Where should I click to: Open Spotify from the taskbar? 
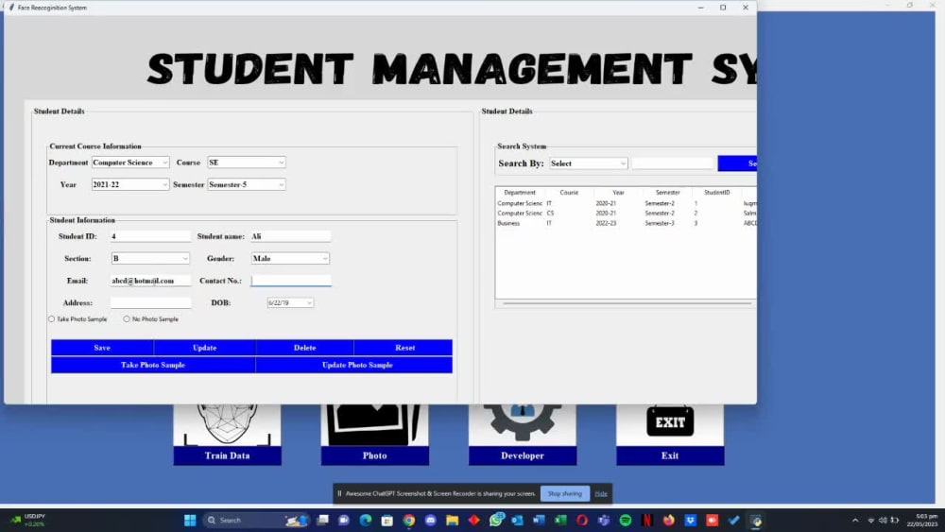(x=625, y=520)
